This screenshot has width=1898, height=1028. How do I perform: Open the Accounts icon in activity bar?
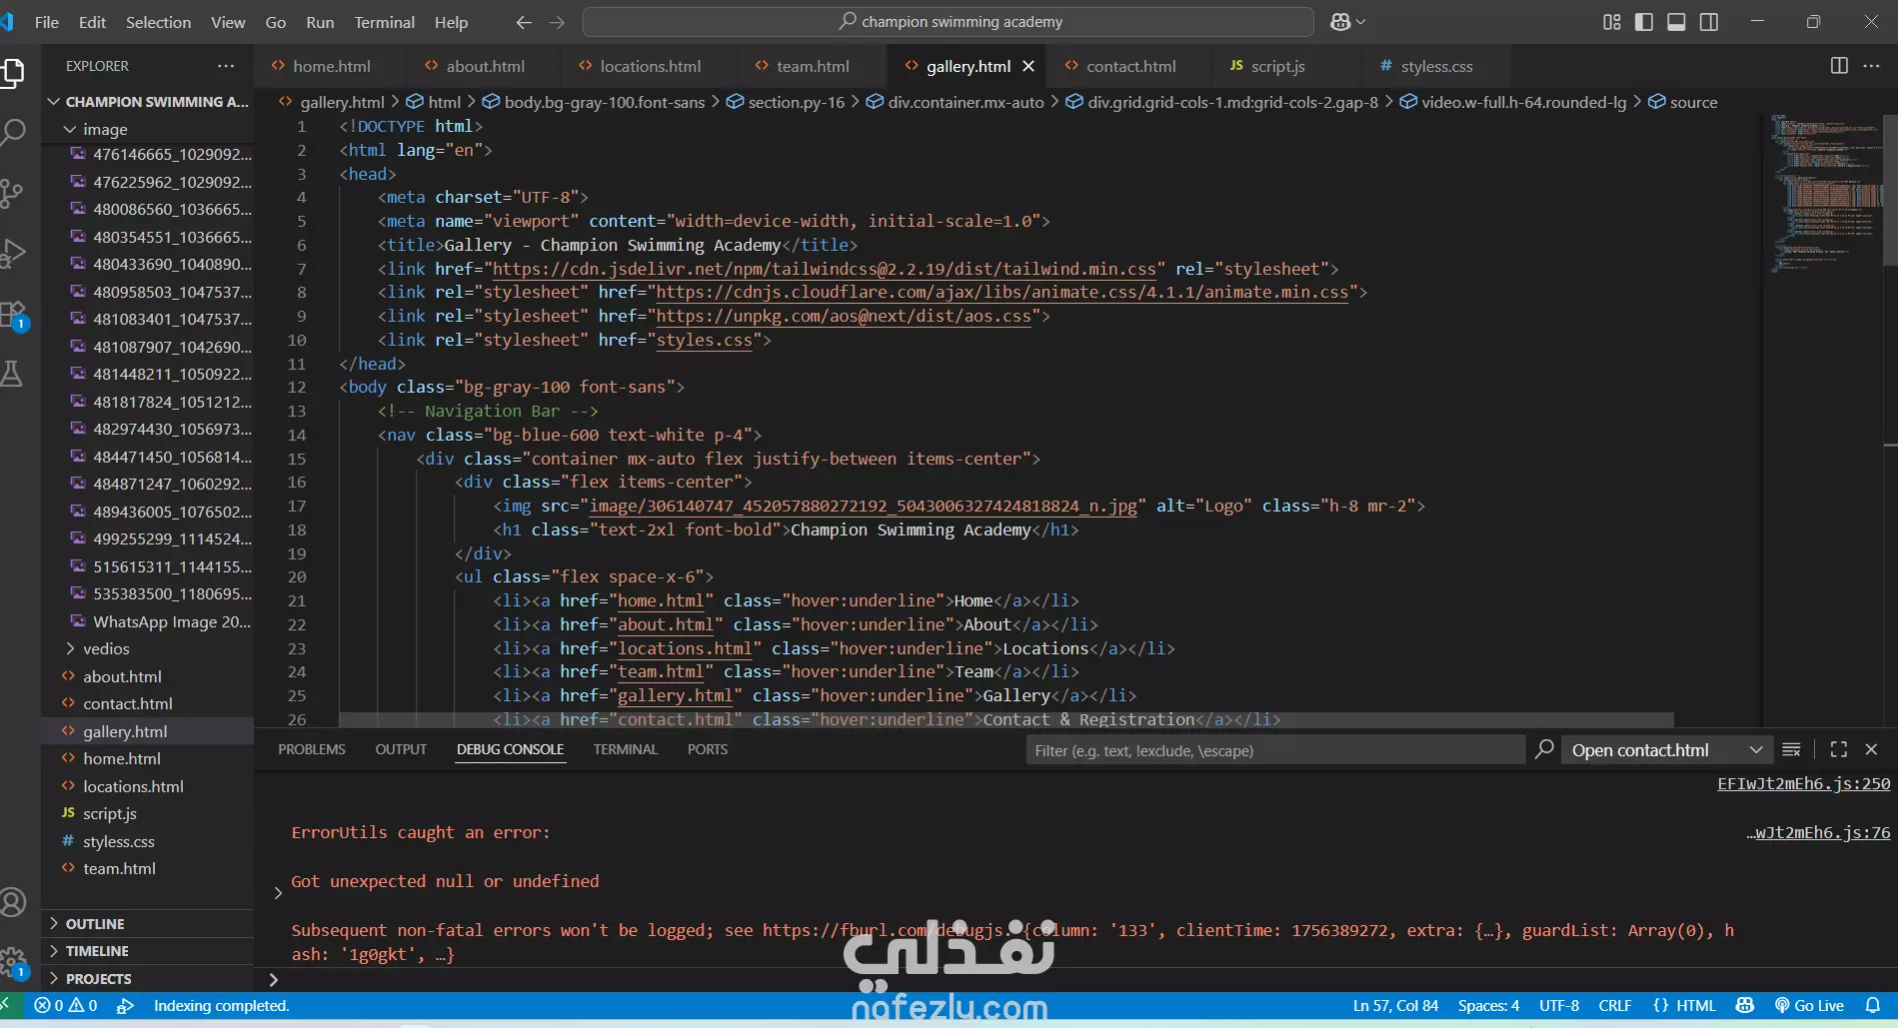point(13,902)
